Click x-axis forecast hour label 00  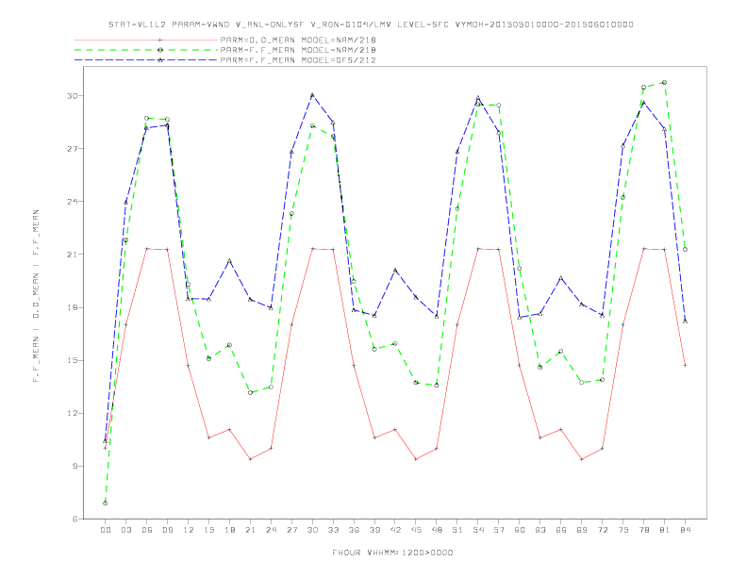106,530
